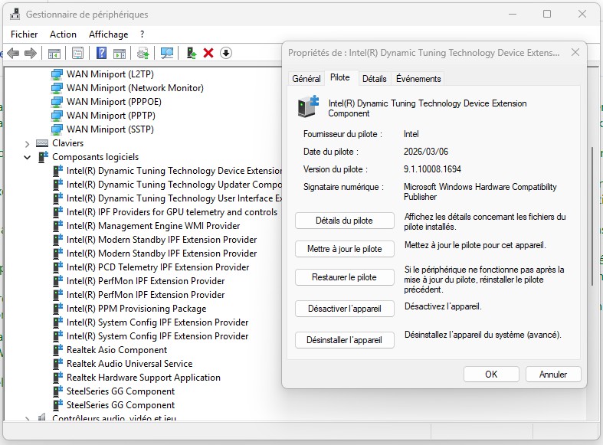The width and height of the screenshot is (603, 445).
Task: Click the Properties sheet toolbar icon
Action: 77,53
